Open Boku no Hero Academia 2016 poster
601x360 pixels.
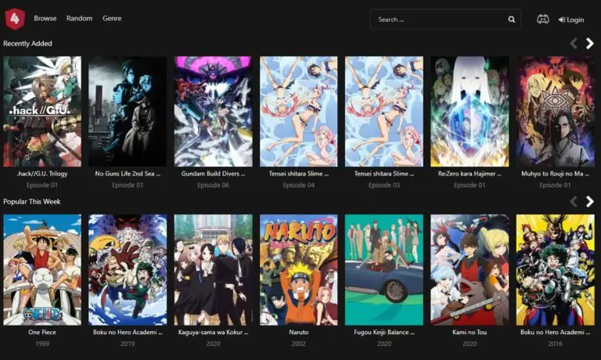[x=555, y=270]
